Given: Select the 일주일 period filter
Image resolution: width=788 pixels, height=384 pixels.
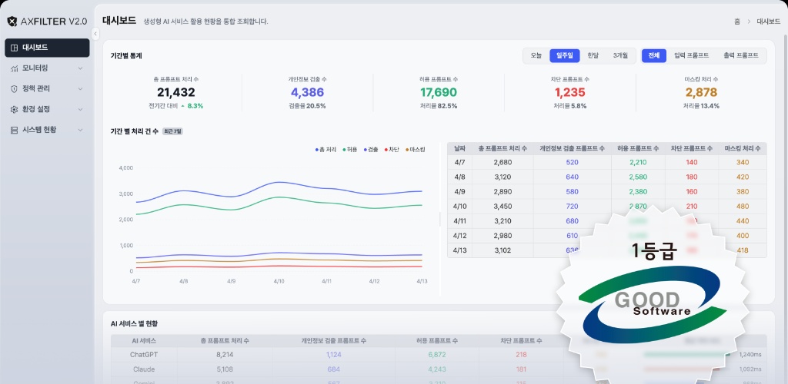Looking at the screenshot, I should click(x=564, y=55).
